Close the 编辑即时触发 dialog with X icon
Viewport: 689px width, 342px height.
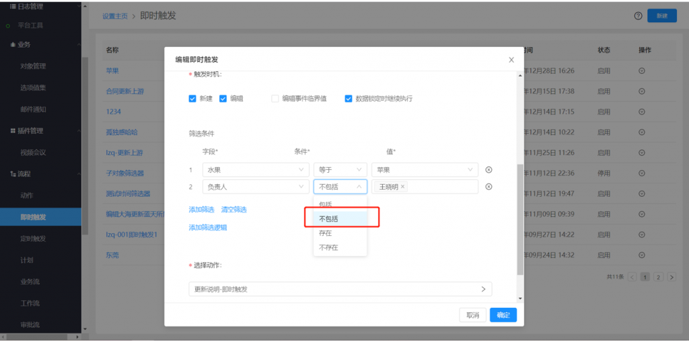coord(511,60)
